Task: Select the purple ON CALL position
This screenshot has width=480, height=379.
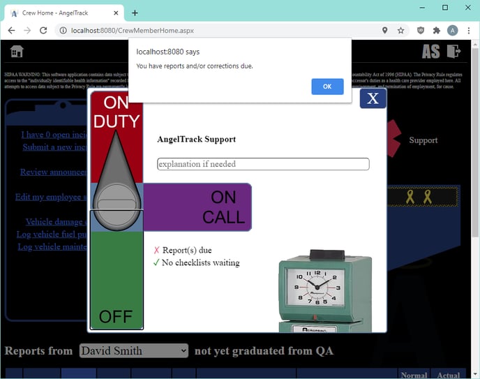Action: pyautogui.click(x=197, y=207)
